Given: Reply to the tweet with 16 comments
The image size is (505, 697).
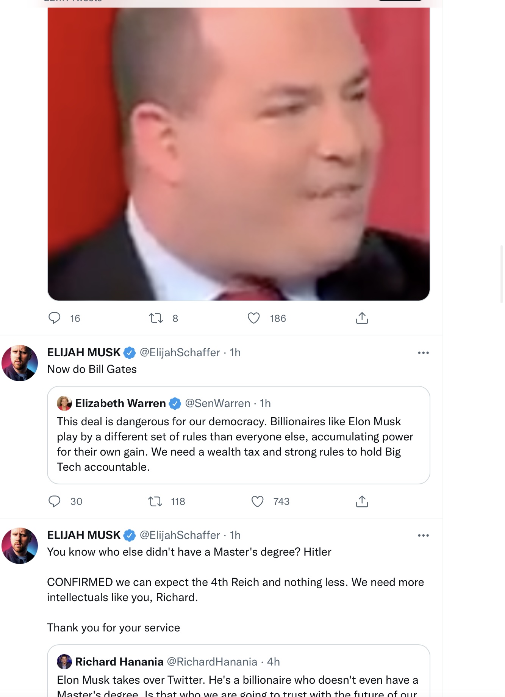Looking at the screenshot, I should (x=55, y=318).
